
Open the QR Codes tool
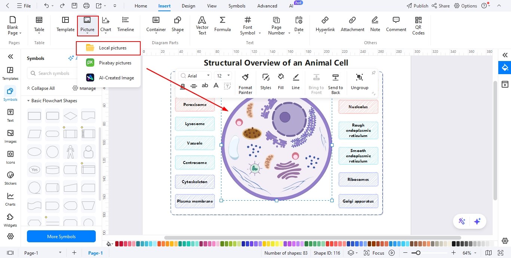418,25
